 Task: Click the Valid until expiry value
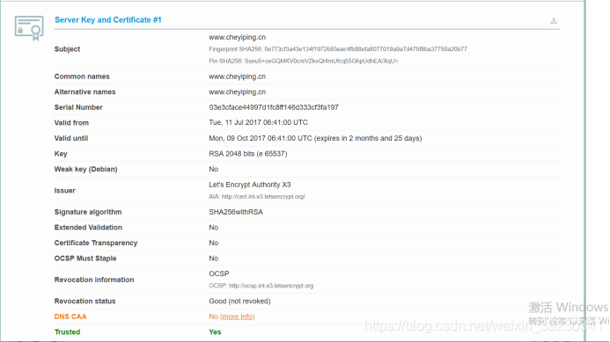[x=315, y=138]
